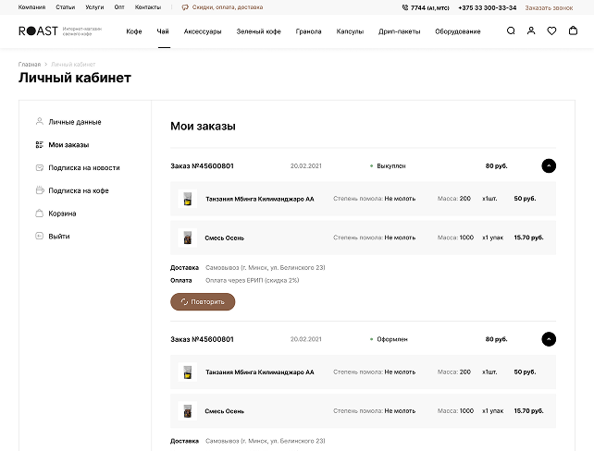Click the phone icon next to 7744
594x451 pixels.
point(405,7)
